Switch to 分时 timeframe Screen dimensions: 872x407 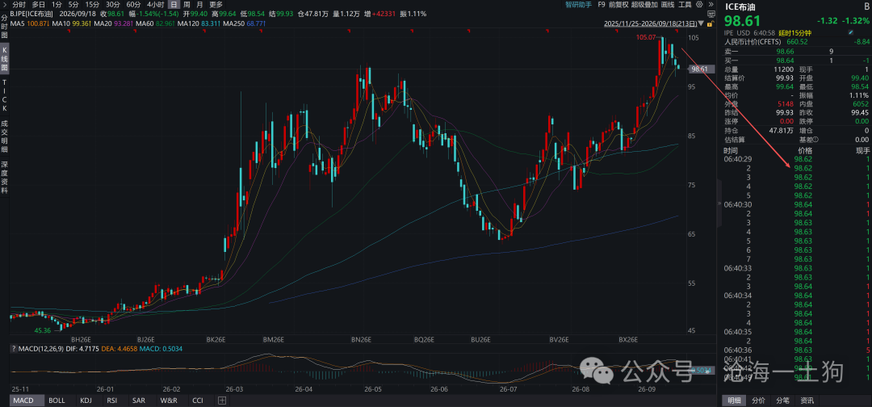click(19, 5)
